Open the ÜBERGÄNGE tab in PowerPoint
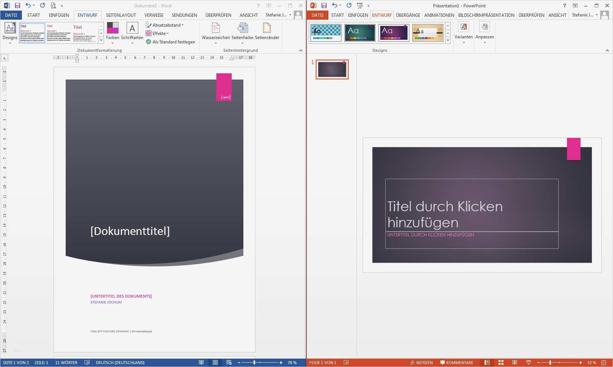The height and width of the screenshot is (367, 613). (408, 15)
